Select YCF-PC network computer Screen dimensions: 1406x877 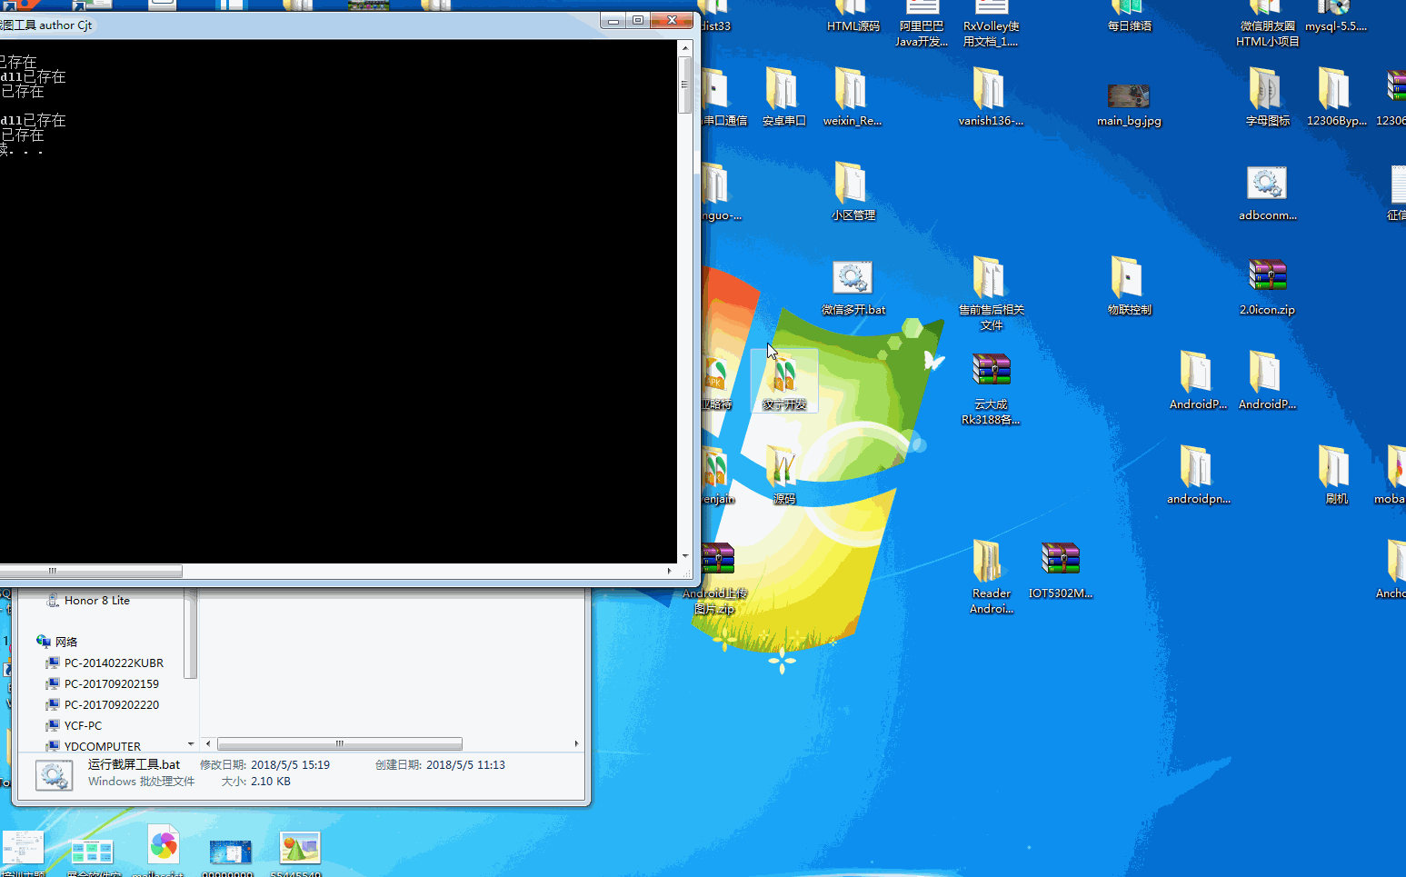coord(83,726)
